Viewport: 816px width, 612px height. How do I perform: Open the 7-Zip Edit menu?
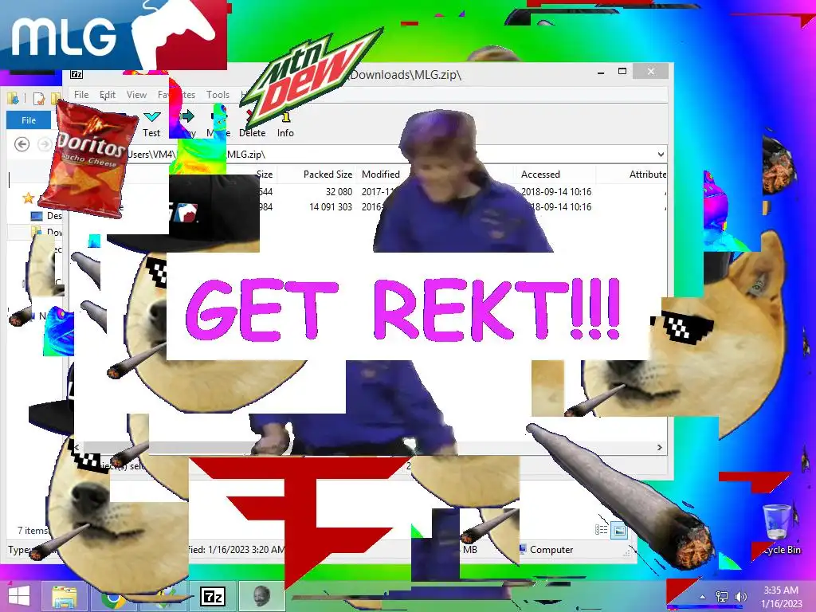click(x=108, y=95)
